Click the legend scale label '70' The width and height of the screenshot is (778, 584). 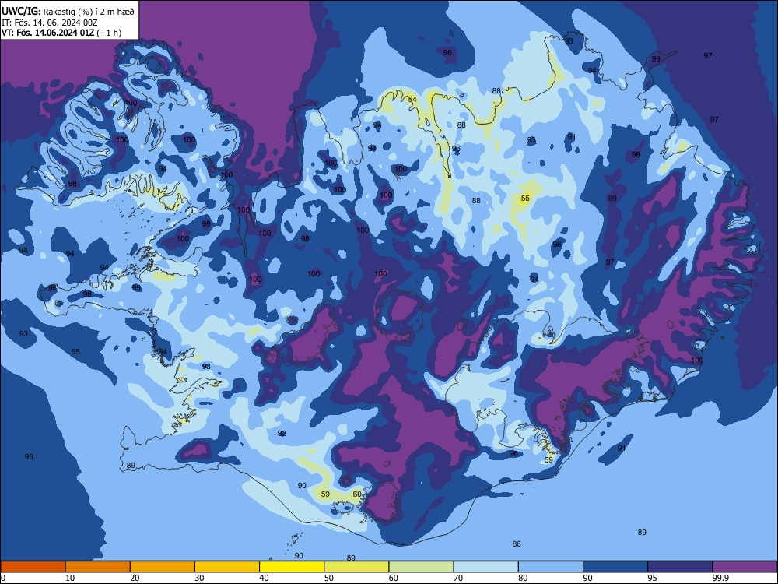(x=458, y=578)
